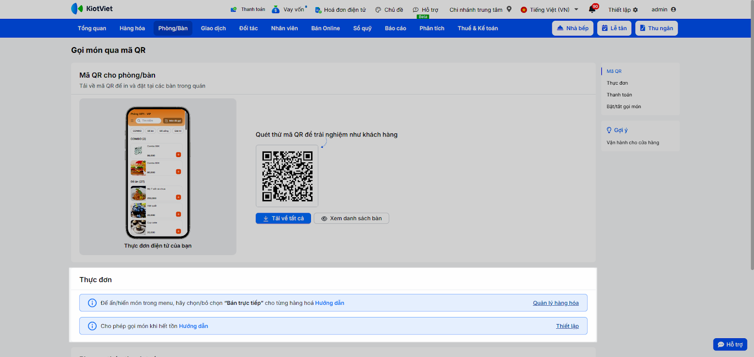Open Hoá đơn điện tử invoice icon
The width and height of the screenshot is (754, 357).
[x=318, y=10]
